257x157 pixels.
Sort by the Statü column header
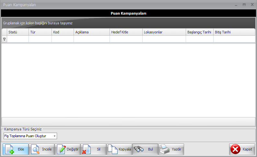18,32
